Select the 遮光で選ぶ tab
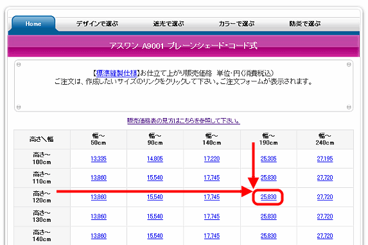Screen dimensions: 368x245 coord(168,24)
